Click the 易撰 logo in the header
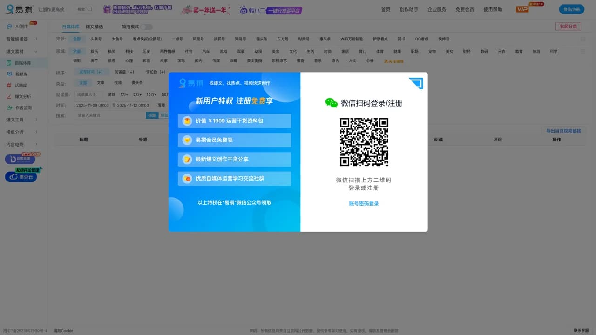 (x=19, y=9)
